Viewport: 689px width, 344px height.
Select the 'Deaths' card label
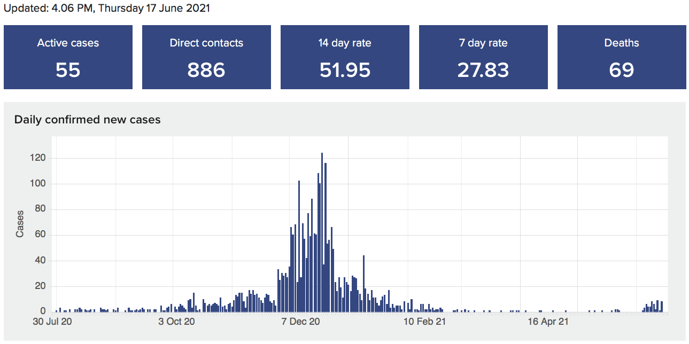[622, 43]
